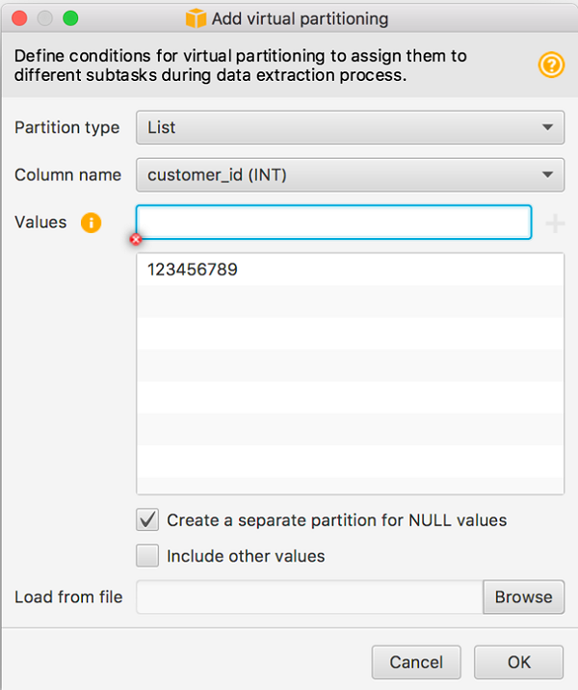Screen dimensions: 578x690
Task: Select the 123456789 entry in values list
Action: pyautogui.click(x=193, y=271)
